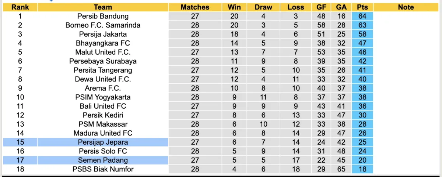Viewport: 442px width, 177px height.
Task: Open Borneo F.C. Samarinda team entry
Action: [103, 25]
